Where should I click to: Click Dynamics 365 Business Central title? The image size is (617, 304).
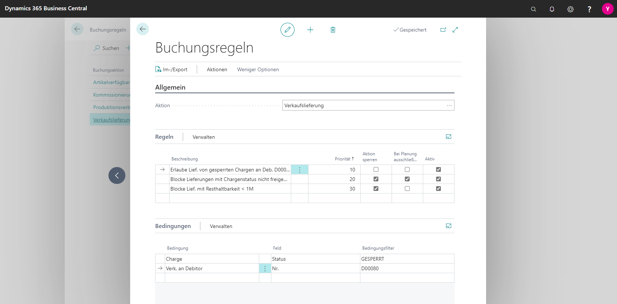(46, 8)
